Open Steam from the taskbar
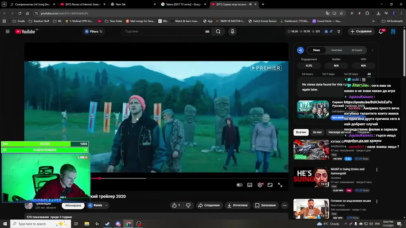The image size is (406, 228). pyautogui.click(x=108, y=224)
